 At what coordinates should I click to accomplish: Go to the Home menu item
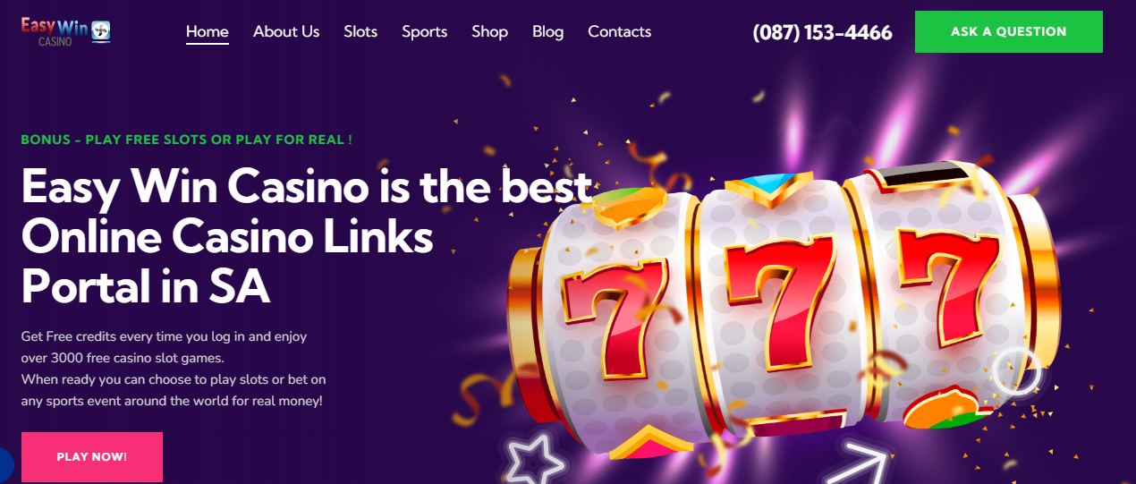pyautogui.click(x=208, y=31)
